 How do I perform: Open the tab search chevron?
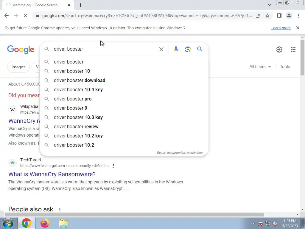269,5
